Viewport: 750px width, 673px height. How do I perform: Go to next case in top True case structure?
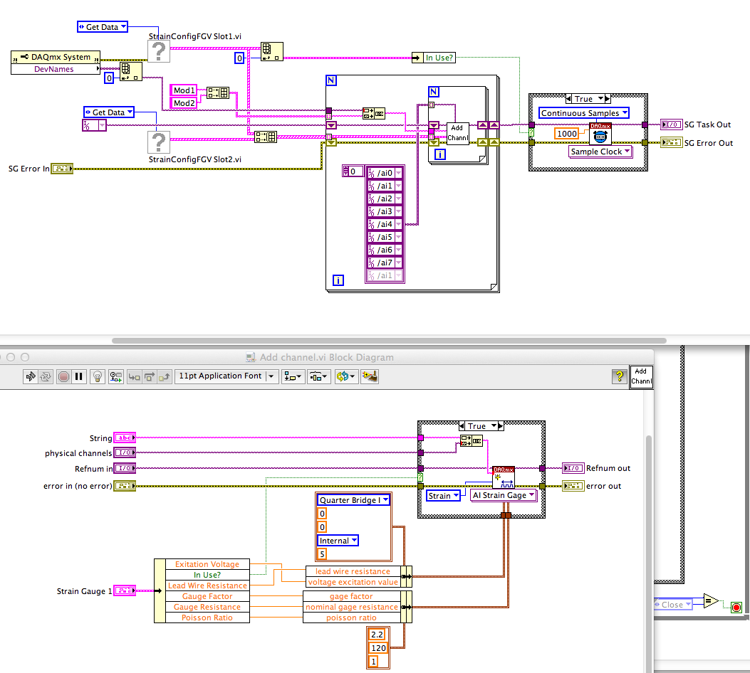coord(608,99)
